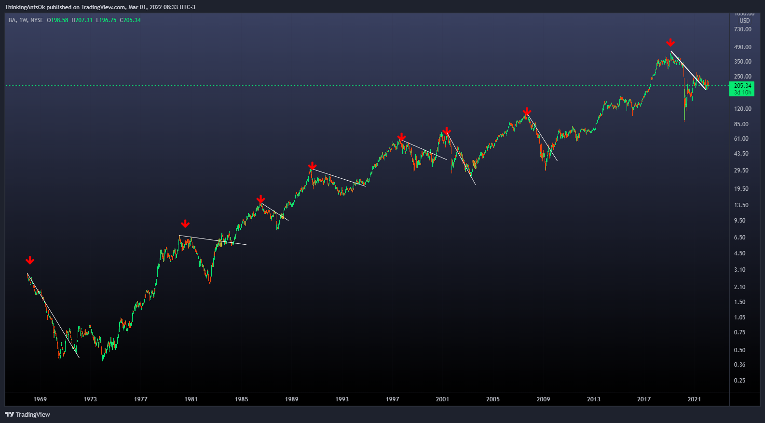Click the 61.00 price axis label

[741, 139]
